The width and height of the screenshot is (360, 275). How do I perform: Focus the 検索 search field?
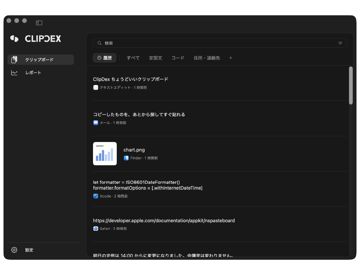click(x=220, y=43)
